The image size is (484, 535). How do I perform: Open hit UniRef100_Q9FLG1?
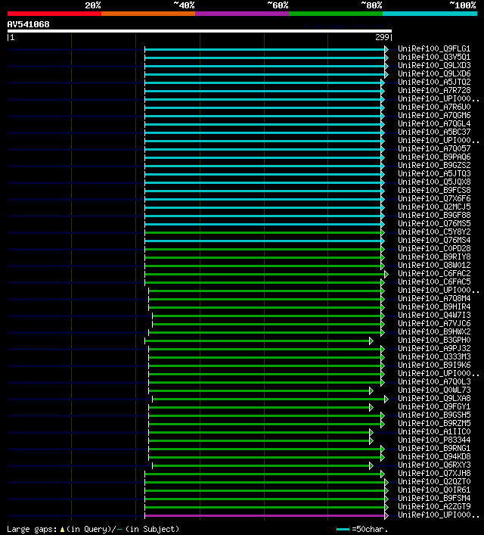[434, 48]
